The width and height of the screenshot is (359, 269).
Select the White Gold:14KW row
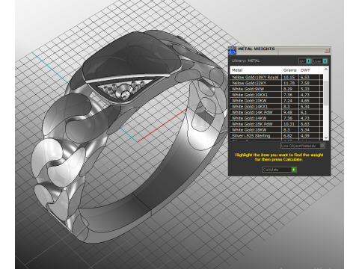[276, 118]
